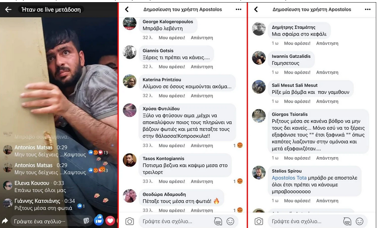The image size is (378, 228).
Task: Like George Kalogeropoulos's comment
Action: click(172, 38)
